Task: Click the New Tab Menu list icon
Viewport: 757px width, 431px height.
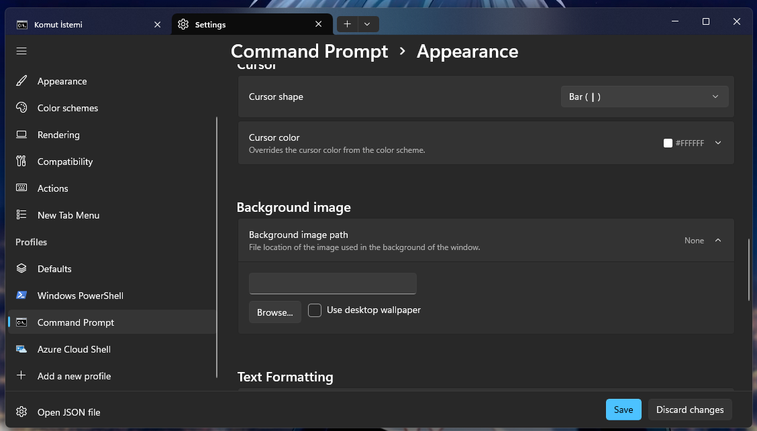Action: pos(21,214)
